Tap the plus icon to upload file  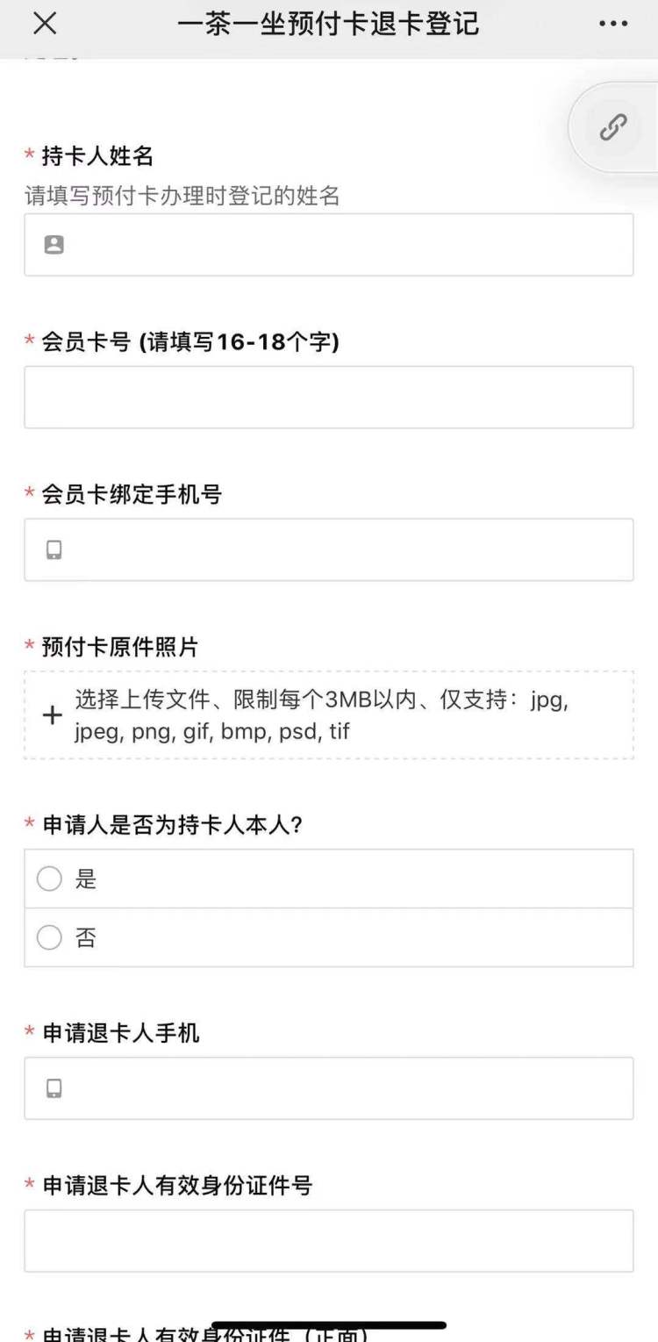(x=53, y=715)
